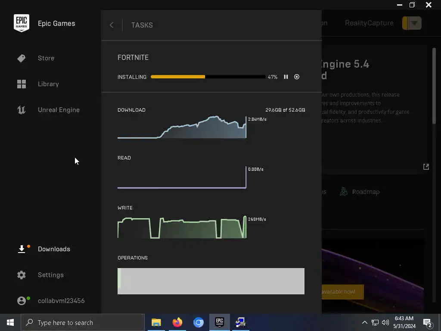441x331 pixels.
Task: Click the Fortnite install progress bar
Action: pos(208,77)
